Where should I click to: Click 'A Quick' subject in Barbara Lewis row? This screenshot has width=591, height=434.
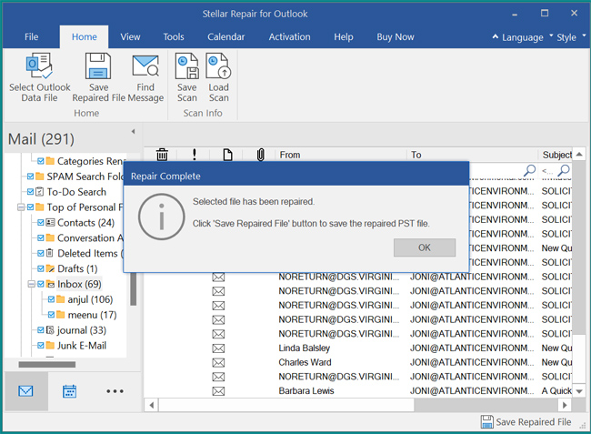556,391
